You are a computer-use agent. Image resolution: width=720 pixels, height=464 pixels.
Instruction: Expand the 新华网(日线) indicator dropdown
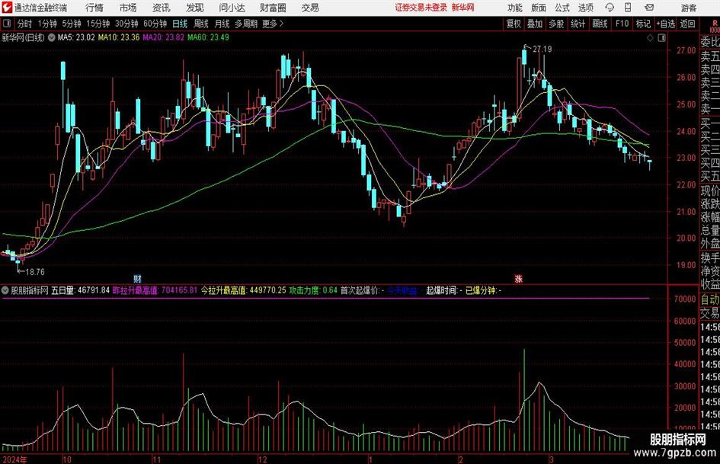click(x=52, y=37)
